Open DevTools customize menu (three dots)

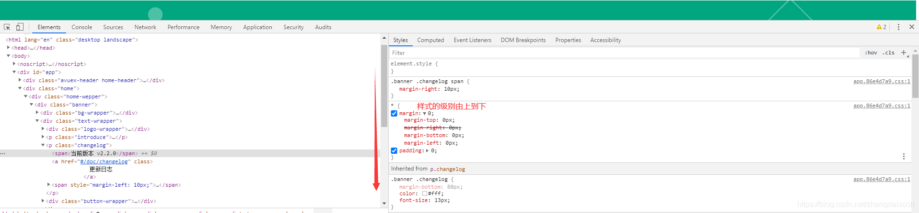click(x=898, y=27)
